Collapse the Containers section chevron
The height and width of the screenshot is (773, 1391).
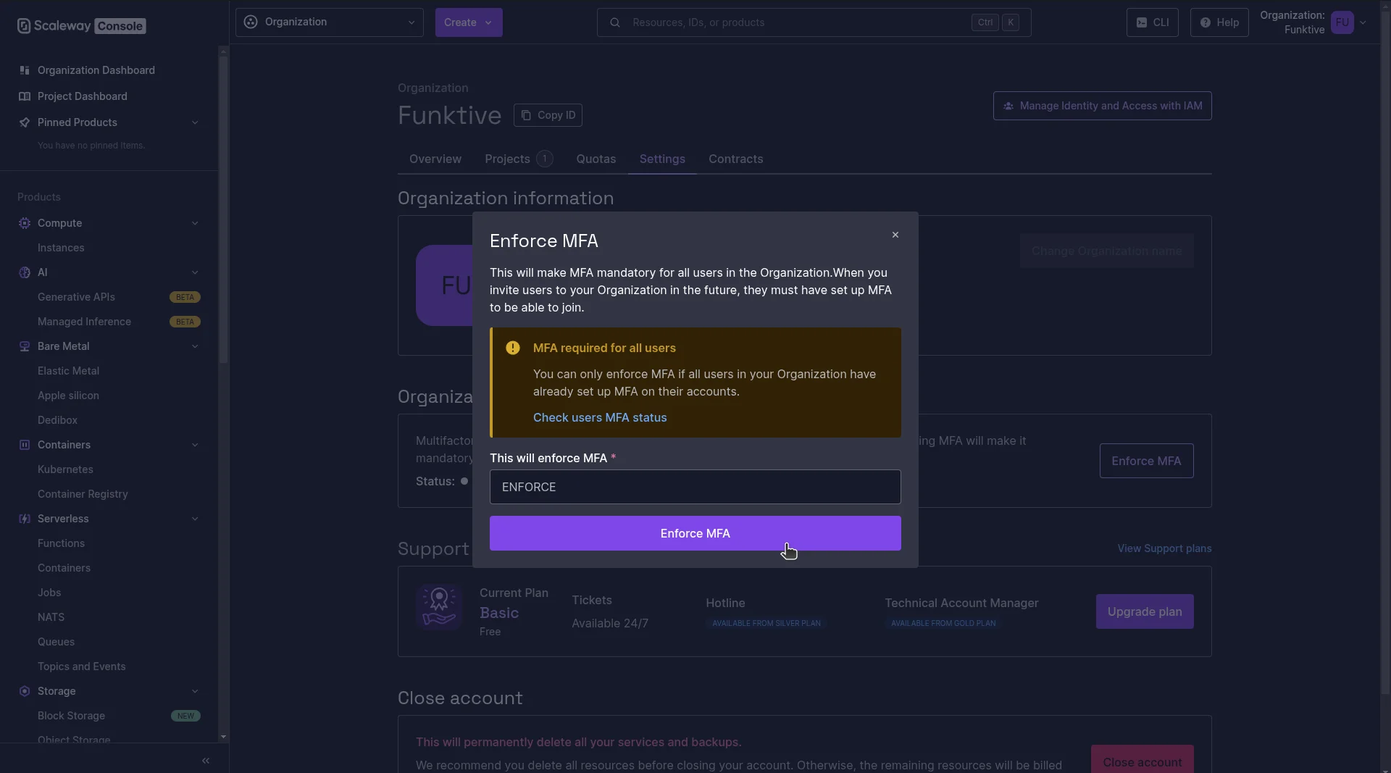pyautogui.click(x=195, y=445)
